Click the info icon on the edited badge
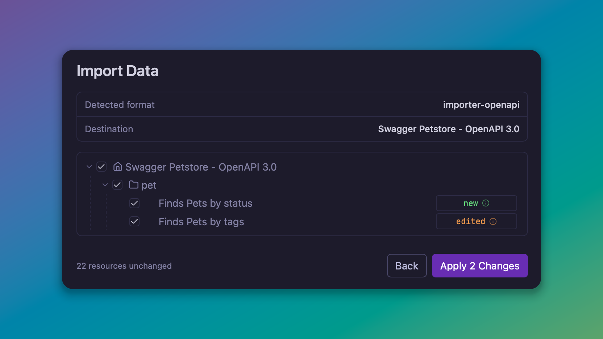Screen dimensions: 603x339 pos(493,221)
